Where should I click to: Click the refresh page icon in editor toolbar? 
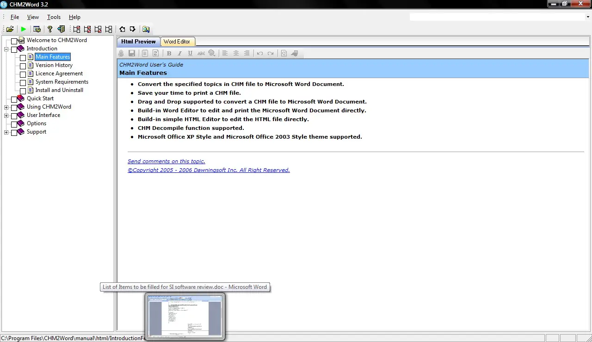point(156,53)
